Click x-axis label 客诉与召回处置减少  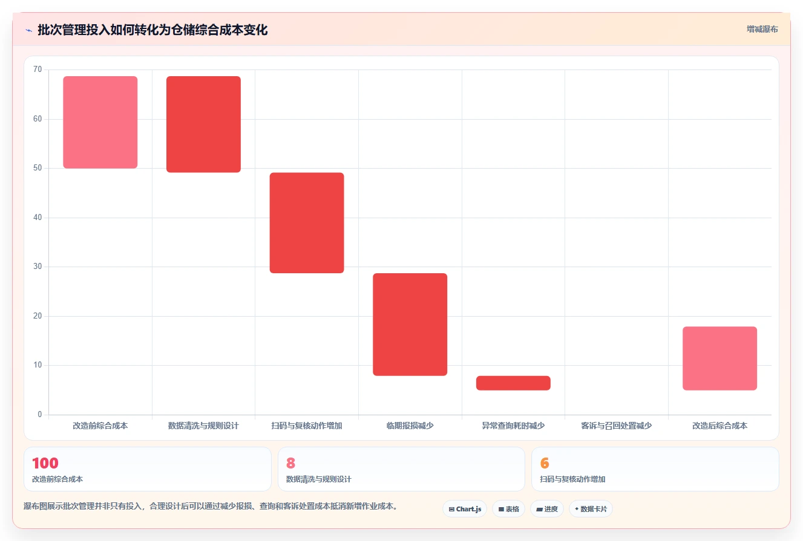[x=617, y=426]
